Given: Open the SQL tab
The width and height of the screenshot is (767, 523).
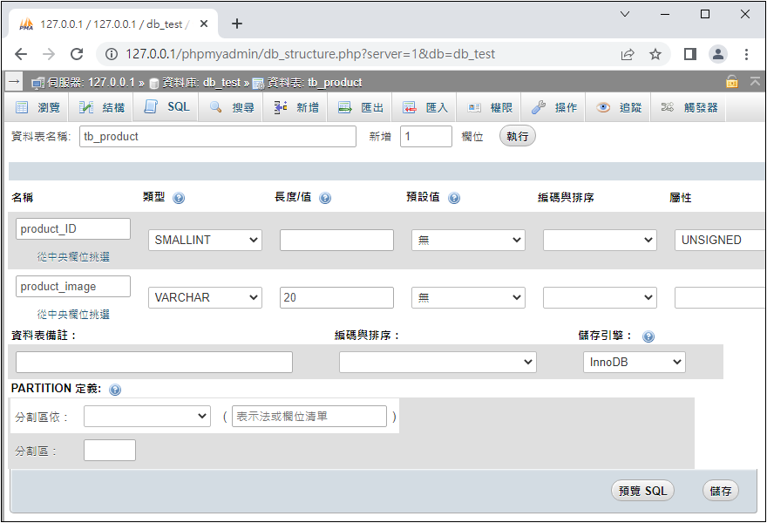Looking at the screenshot, I should tap(166, 107).
